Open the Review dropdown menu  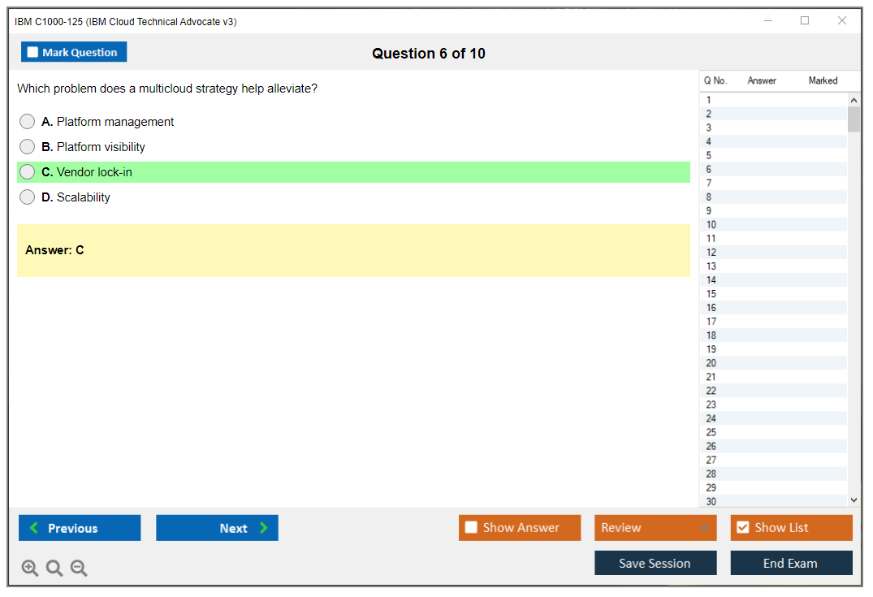[655, 528]
